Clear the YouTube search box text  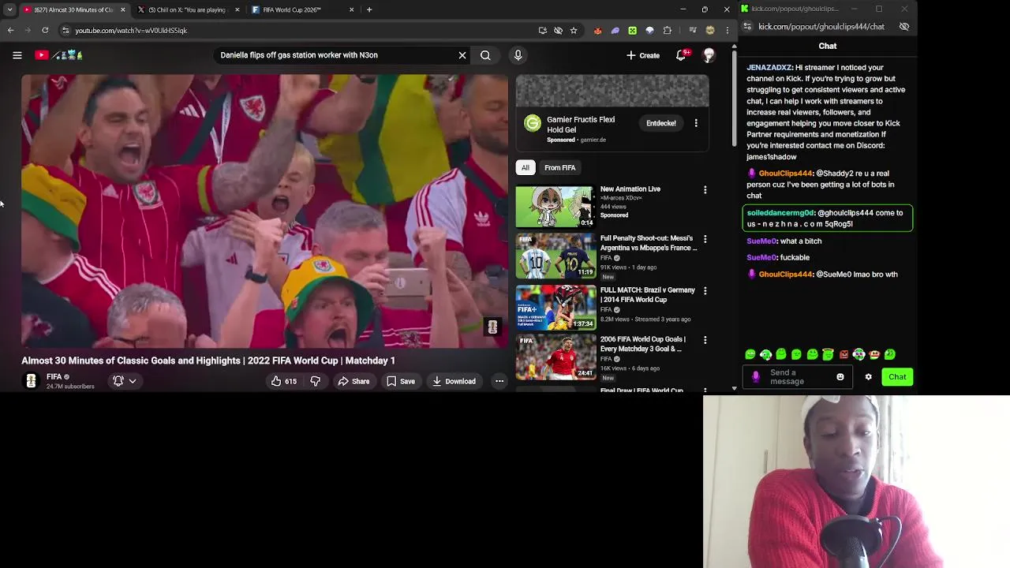462,55
